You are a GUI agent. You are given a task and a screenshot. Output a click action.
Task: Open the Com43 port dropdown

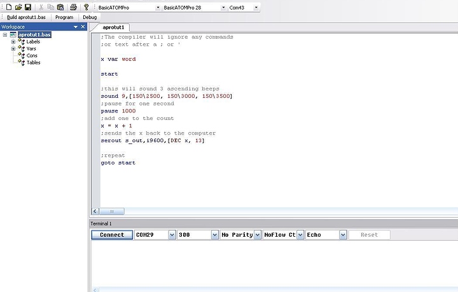coord(256,8)
